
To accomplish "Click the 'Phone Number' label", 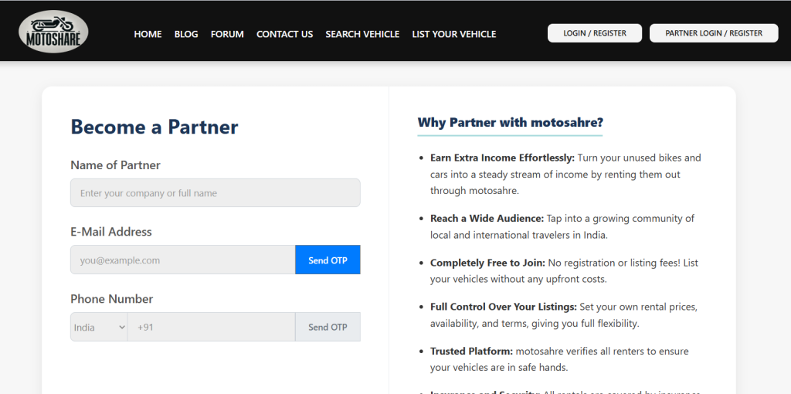I will (111, 299).
